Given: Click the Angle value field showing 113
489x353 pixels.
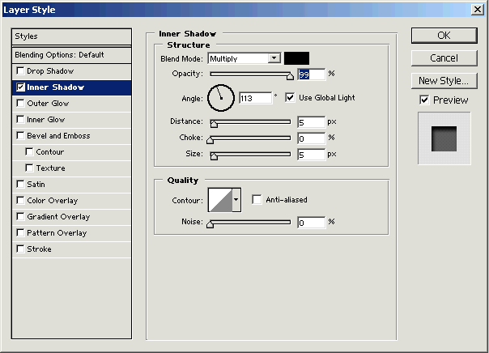Looking at the screenshot, I should pos(256,98).
